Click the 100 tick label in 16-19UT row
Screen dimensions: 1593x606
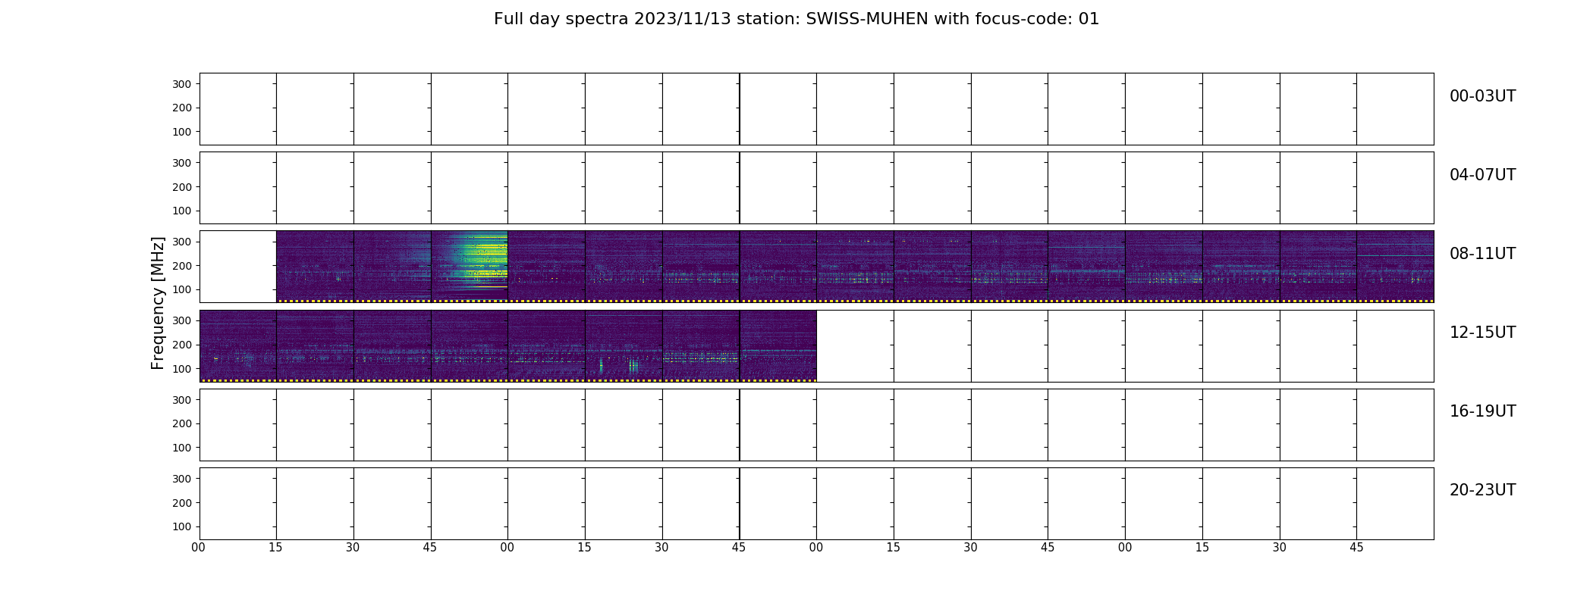pos(182,448)
